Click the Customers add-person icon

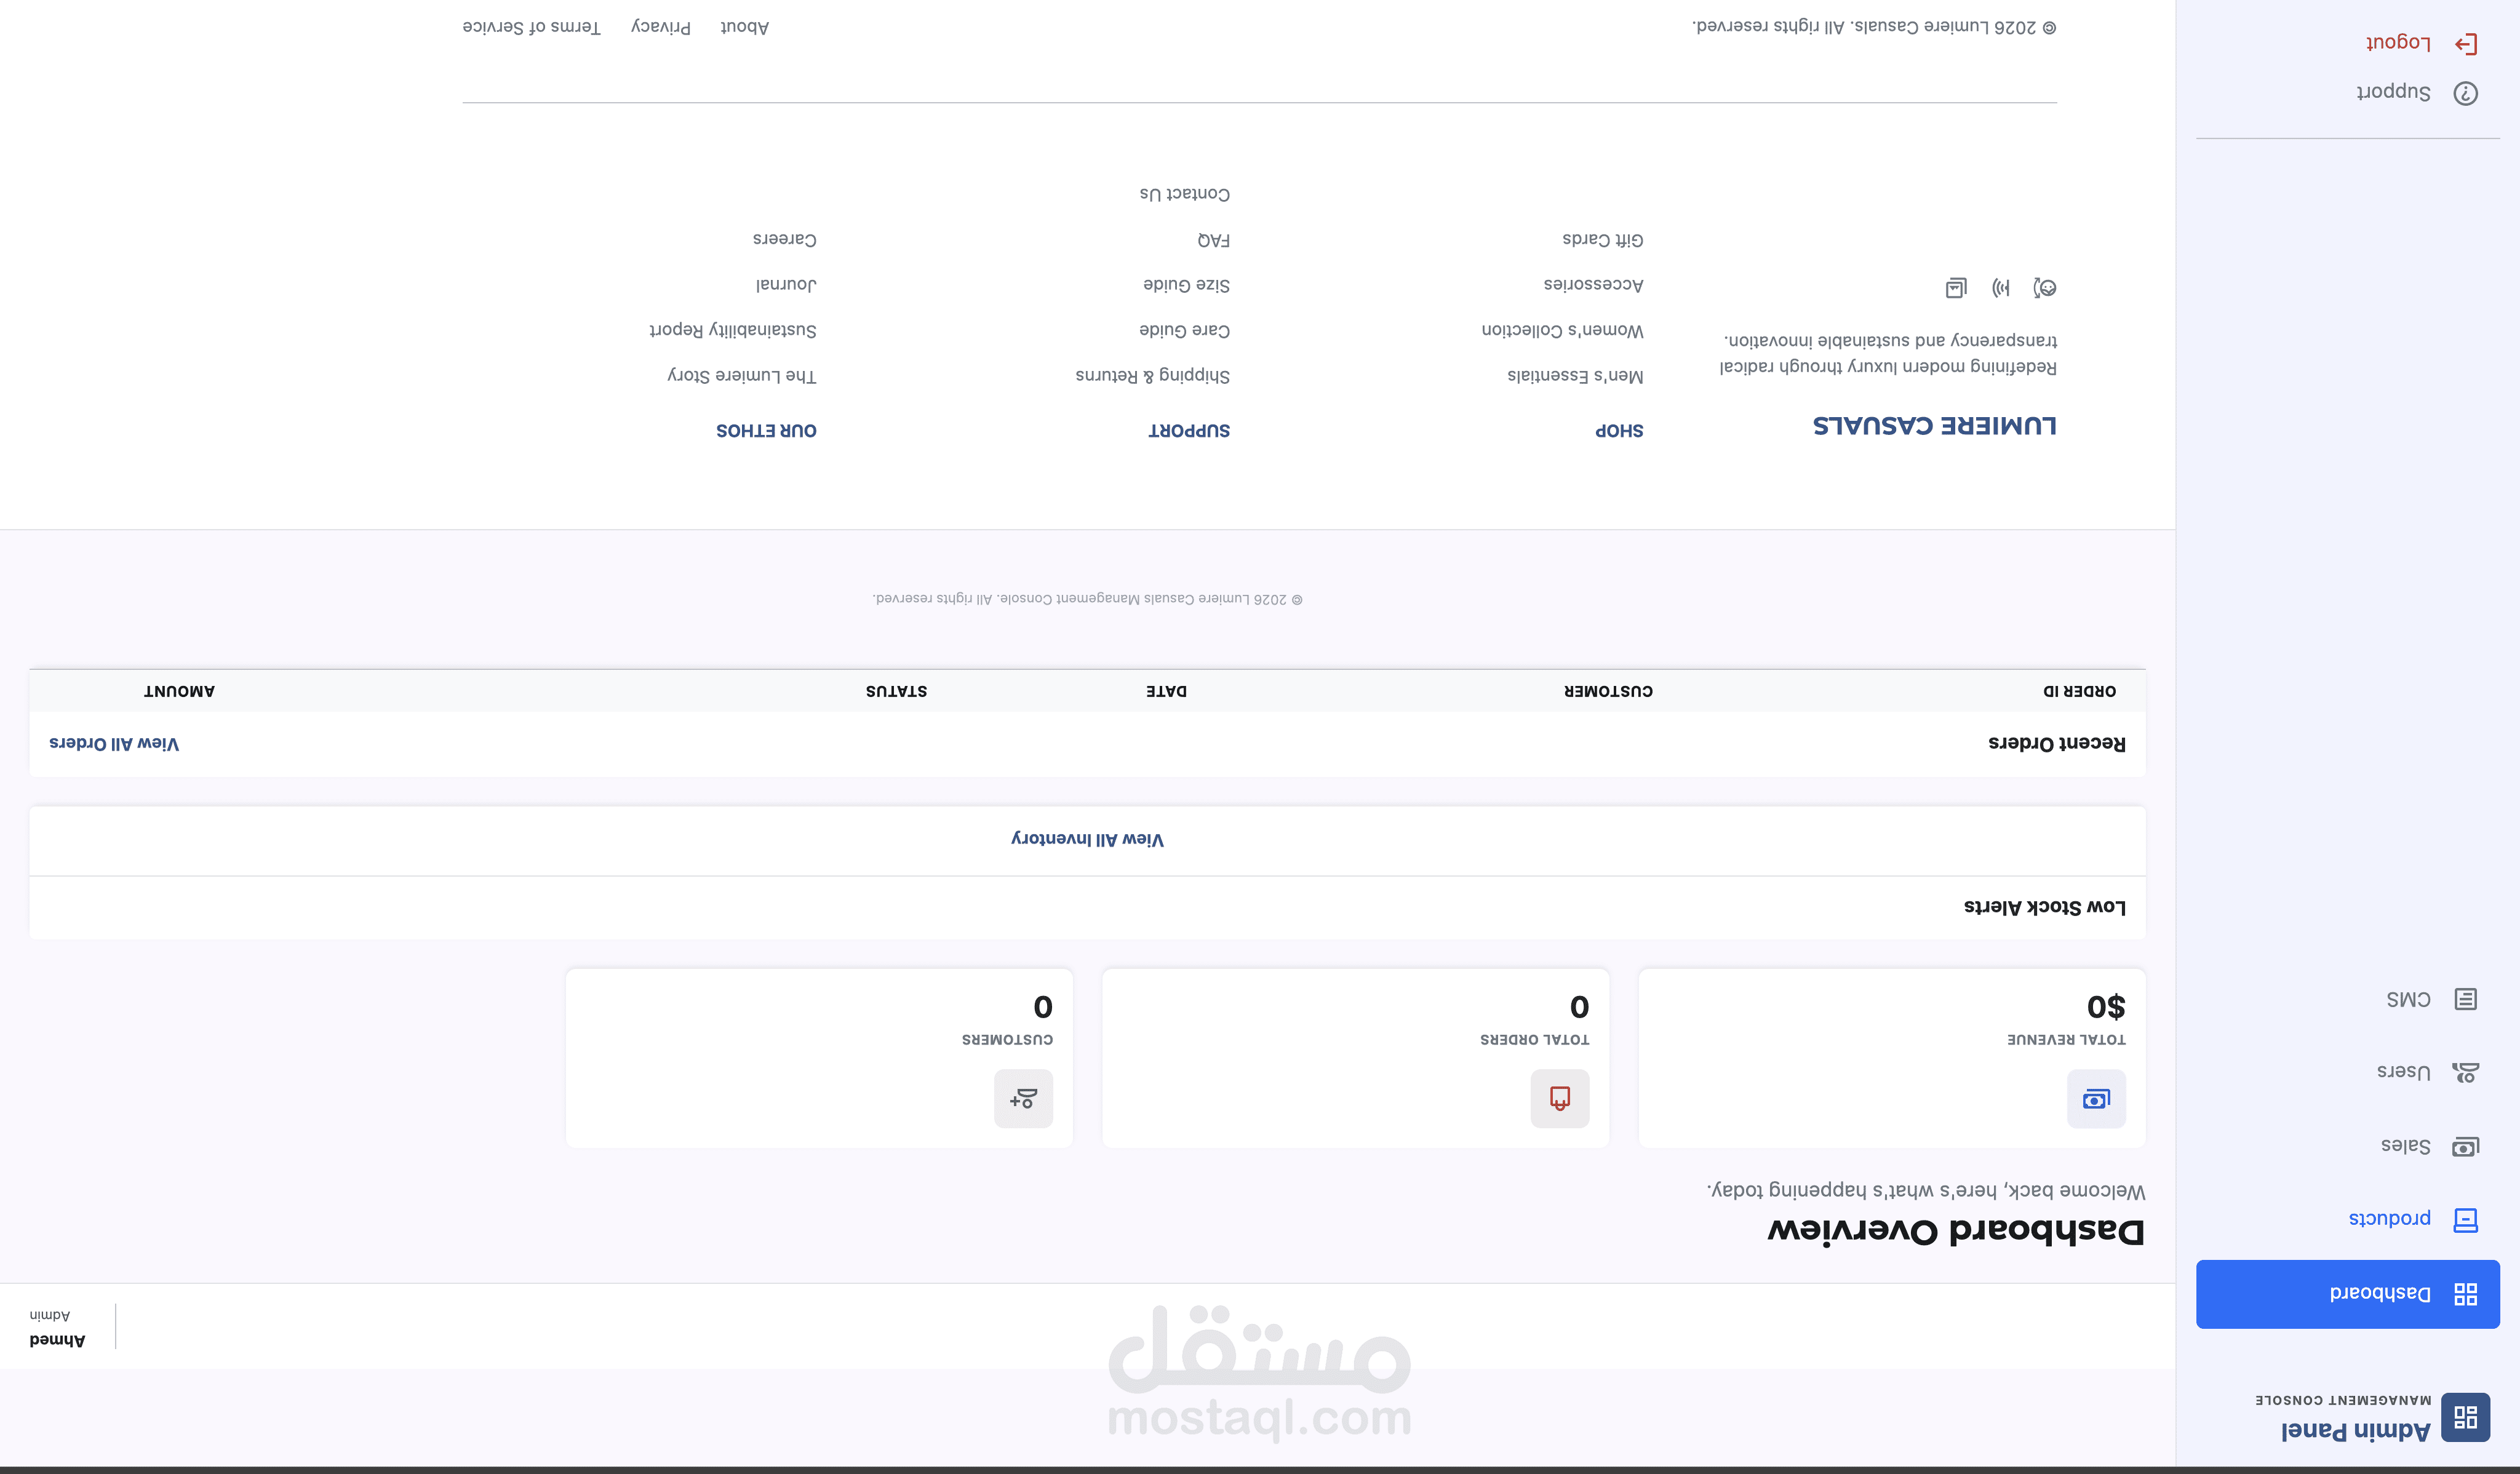point(1023,1099)
